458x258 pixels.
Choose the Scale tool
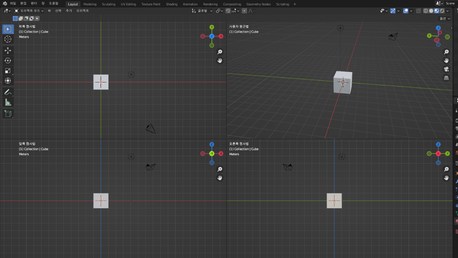click(8, 71)
